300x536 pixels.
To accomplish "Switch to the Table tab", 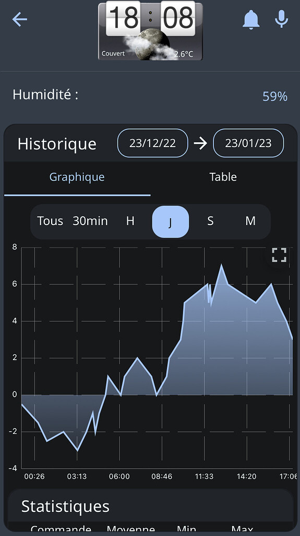I will 223,177.
